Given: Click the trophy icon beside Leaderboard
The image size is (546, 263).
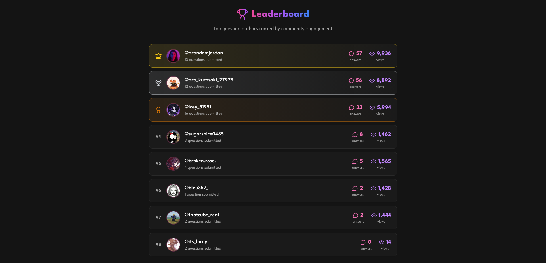Looking at the screenshot, I should pyautogui.click(x=242, y=14).
